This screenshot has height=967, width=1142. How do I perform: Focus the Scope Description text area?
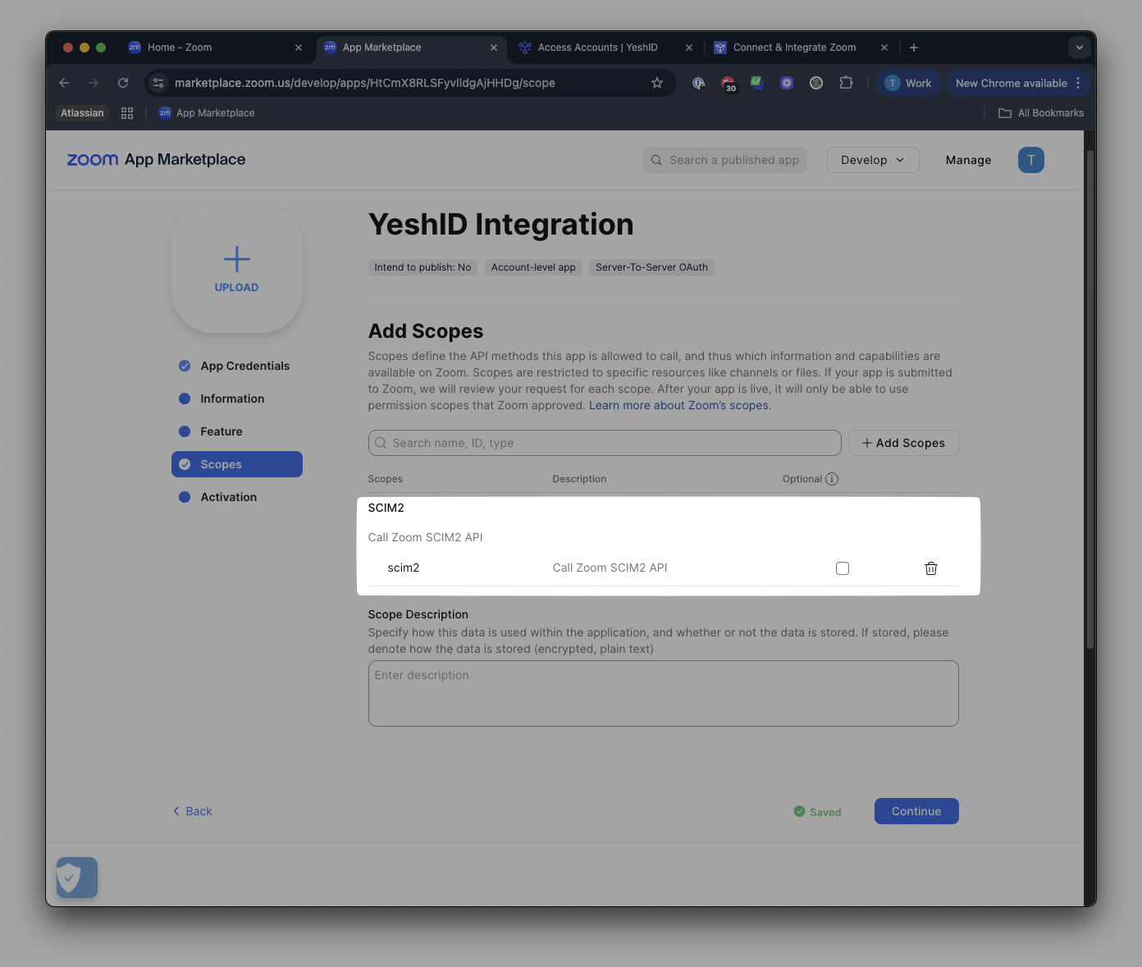click(663, 693)
